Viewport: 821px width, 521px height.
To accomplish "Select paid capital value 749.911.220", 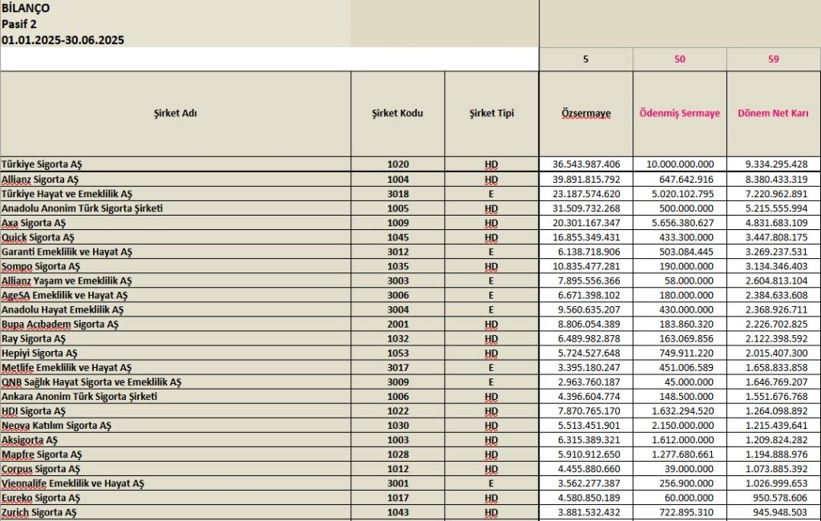I will tap(680, 353).
